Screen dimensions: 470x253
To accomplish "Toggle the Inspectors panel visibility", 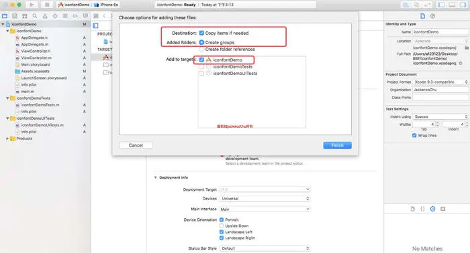I will click(x=463, y=5).
